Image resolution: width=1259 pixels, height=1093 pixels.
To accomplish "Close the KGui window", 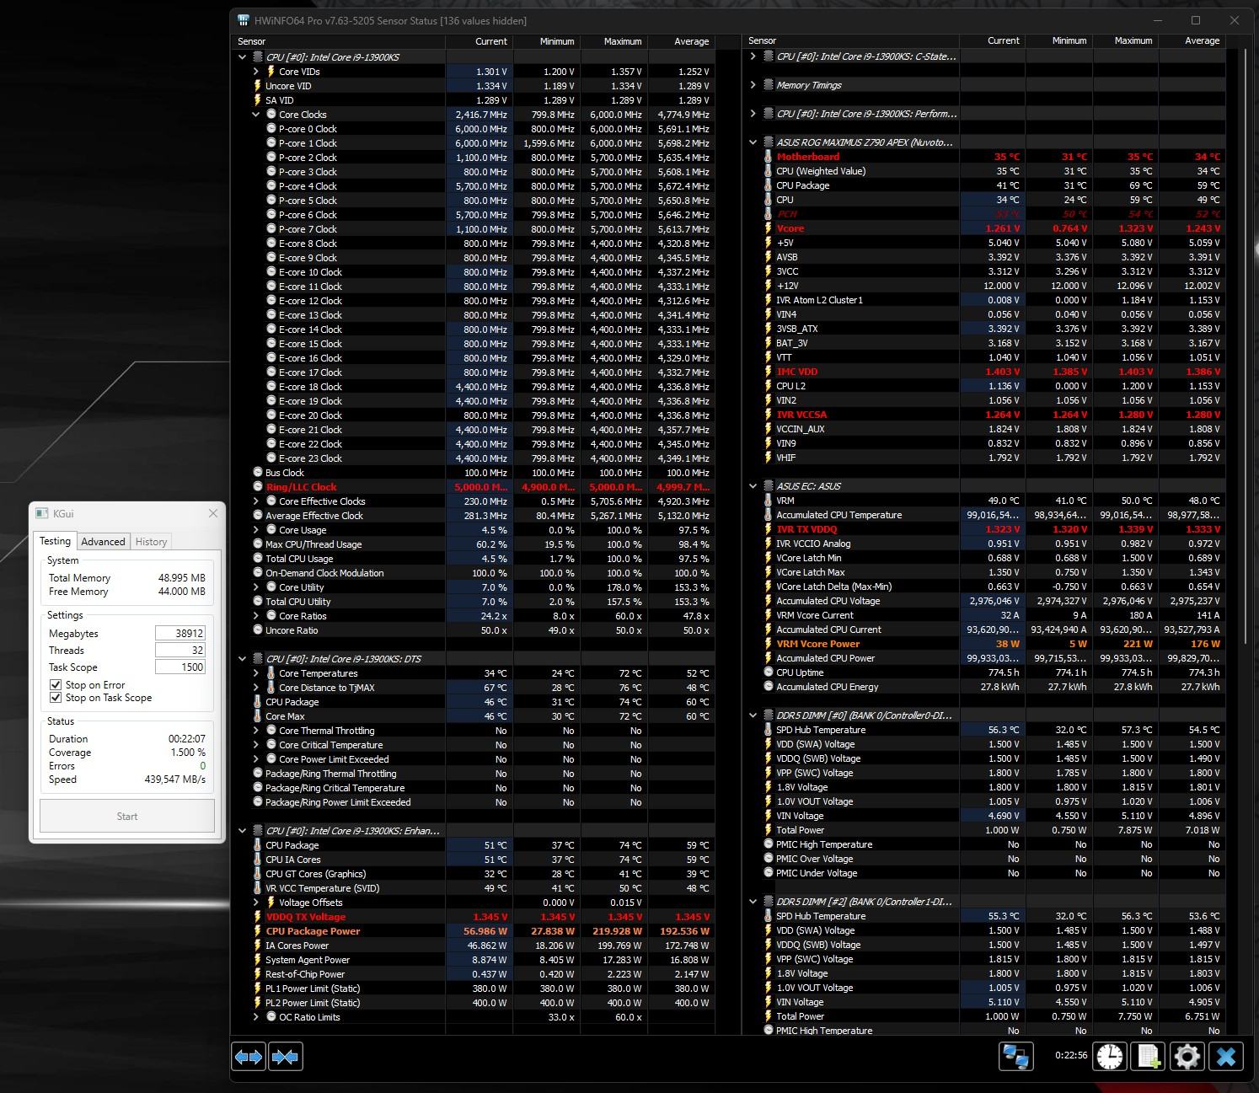I will [213, 513].
